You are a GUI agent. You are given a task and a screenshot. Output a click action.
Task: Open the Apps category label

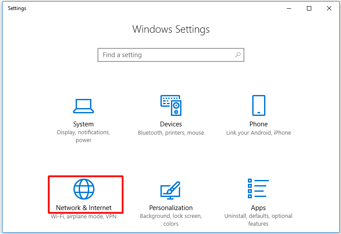pos(258,208)
